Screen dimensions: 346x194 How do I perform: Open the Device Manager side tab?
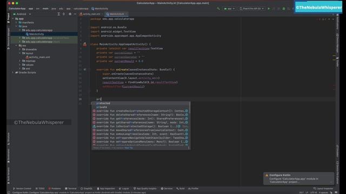pyautogui.click(x=337, y=43)
